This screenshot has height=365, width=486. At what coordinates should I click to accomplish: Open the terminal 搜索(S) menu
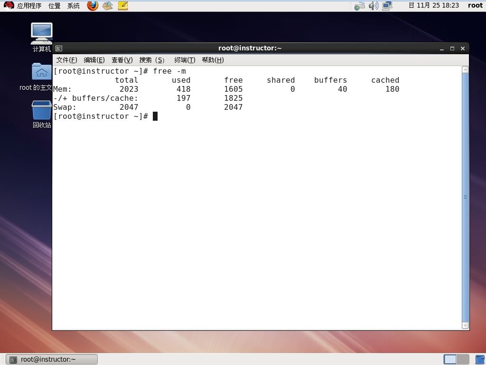click(152, 60)
